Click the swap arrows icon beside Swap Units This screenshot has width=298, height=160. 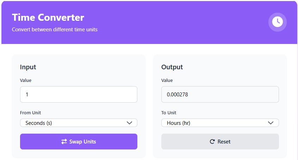pyautogui.click(x=64, y=142)
